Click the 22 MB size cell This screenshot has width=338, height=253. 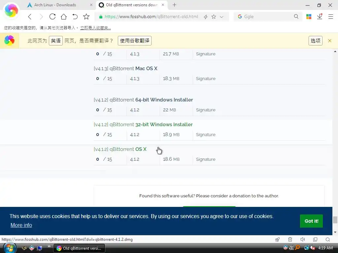click(169, 110)
